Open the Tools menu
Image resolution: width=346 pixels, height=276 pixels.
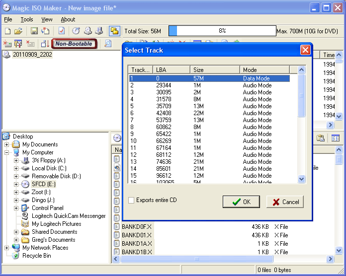click(27, 19)
